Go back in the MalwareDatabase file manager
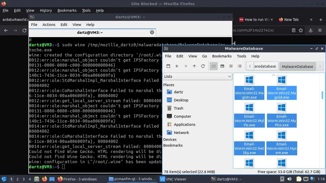The width and height of the screenshot is (326, 183). (x=177, y=66)
